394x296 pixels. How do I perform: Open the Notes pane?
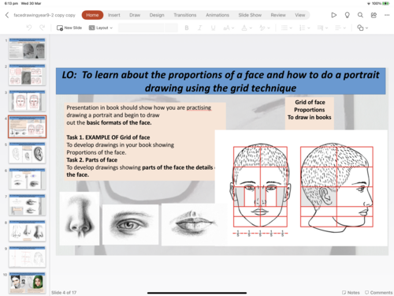click(351, 292)
